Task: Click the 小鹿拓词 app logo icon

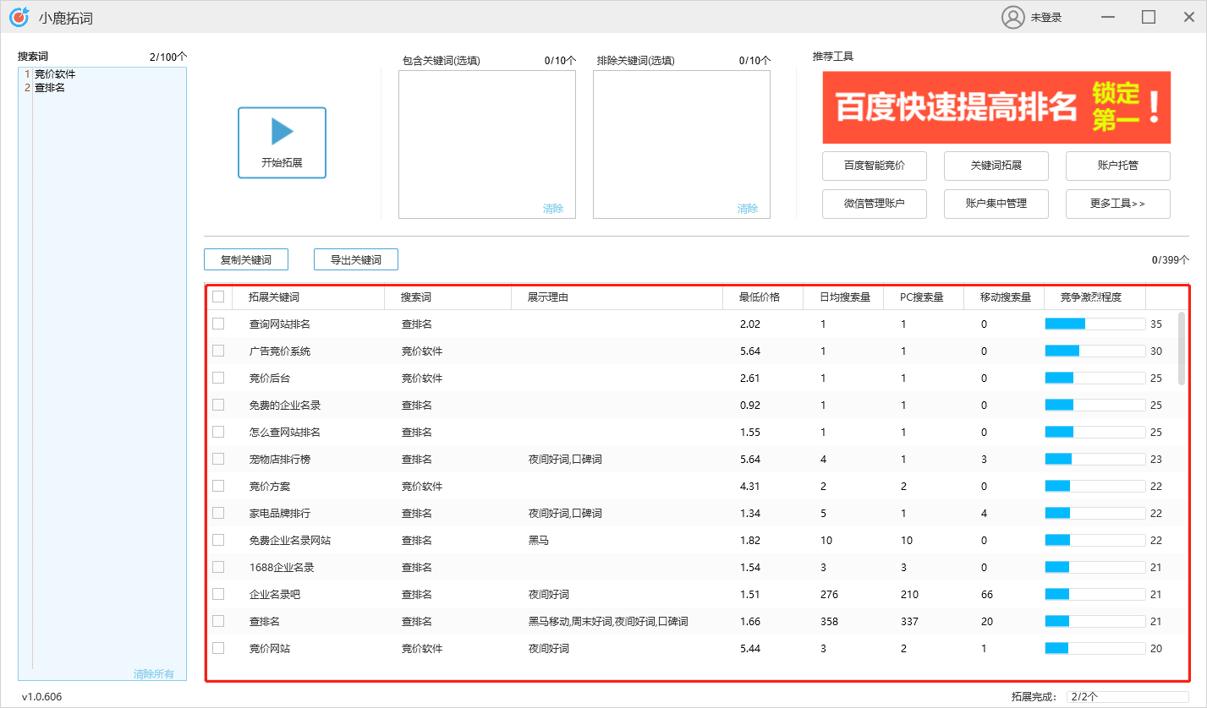Action: 19,16
